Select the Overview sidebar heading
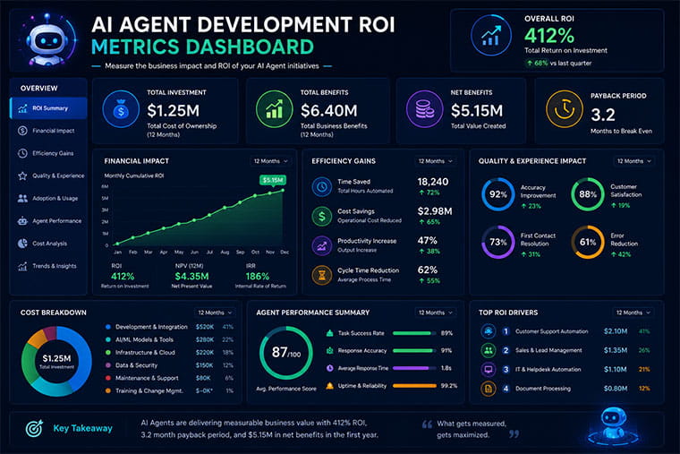The width and height of the screenshot is (680, 454). (x=39, y=88)
